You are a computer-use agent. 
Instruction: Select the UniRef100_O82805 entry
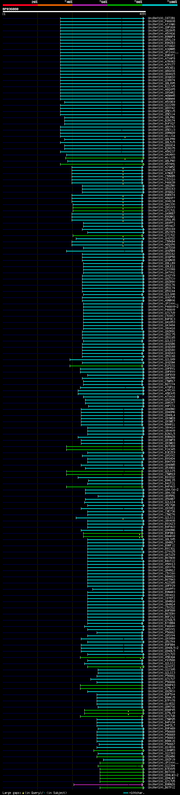click(x=161, y=30)
